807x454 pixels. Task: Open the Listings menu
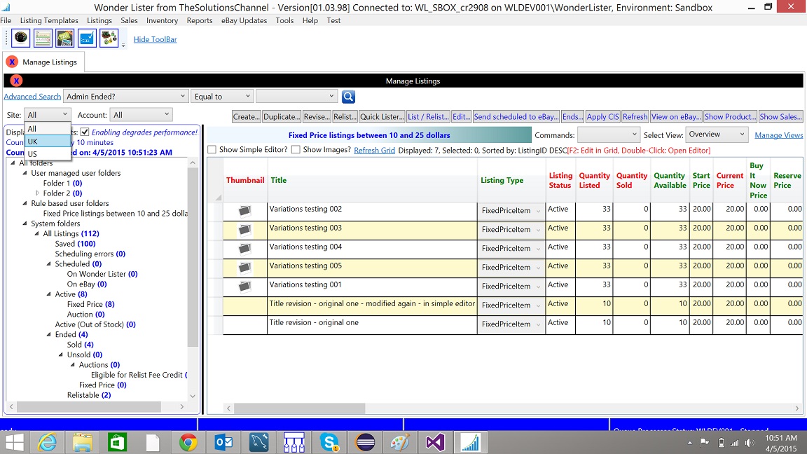pos(99,20)
